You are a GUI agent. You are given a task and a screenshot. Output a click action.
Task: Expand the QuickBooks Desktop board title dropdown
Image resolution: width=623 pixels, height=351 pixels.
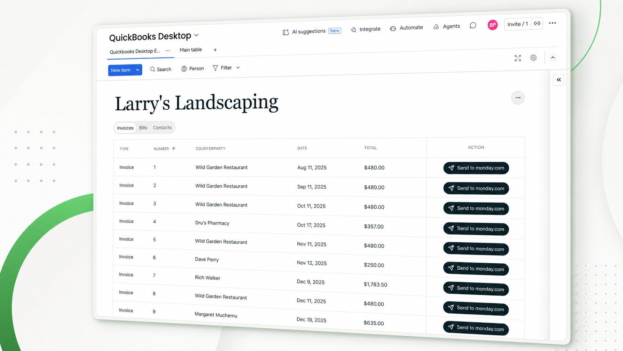[196, 35]
